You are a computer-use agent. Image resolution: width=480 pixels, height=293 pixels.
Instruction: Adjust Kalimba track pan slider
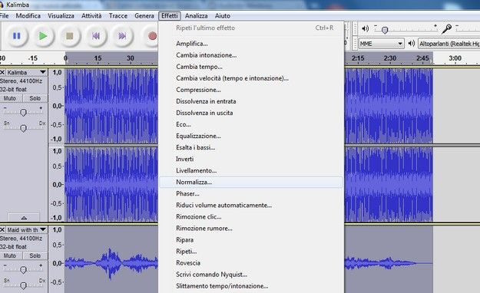pyautogui.click(x=23, y=128)
